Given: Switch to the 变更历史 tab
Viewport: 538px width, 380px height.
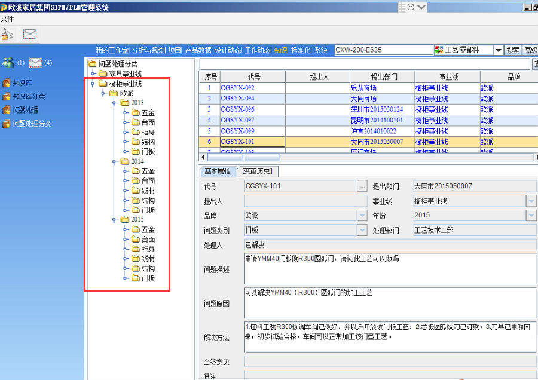Looking at the screenshot, I should tap(258, 171).
